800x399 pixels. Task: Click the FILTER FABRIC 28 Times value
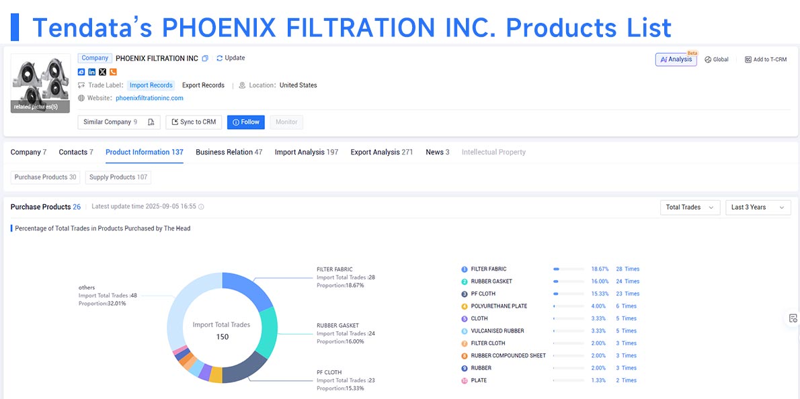(627, 269)
